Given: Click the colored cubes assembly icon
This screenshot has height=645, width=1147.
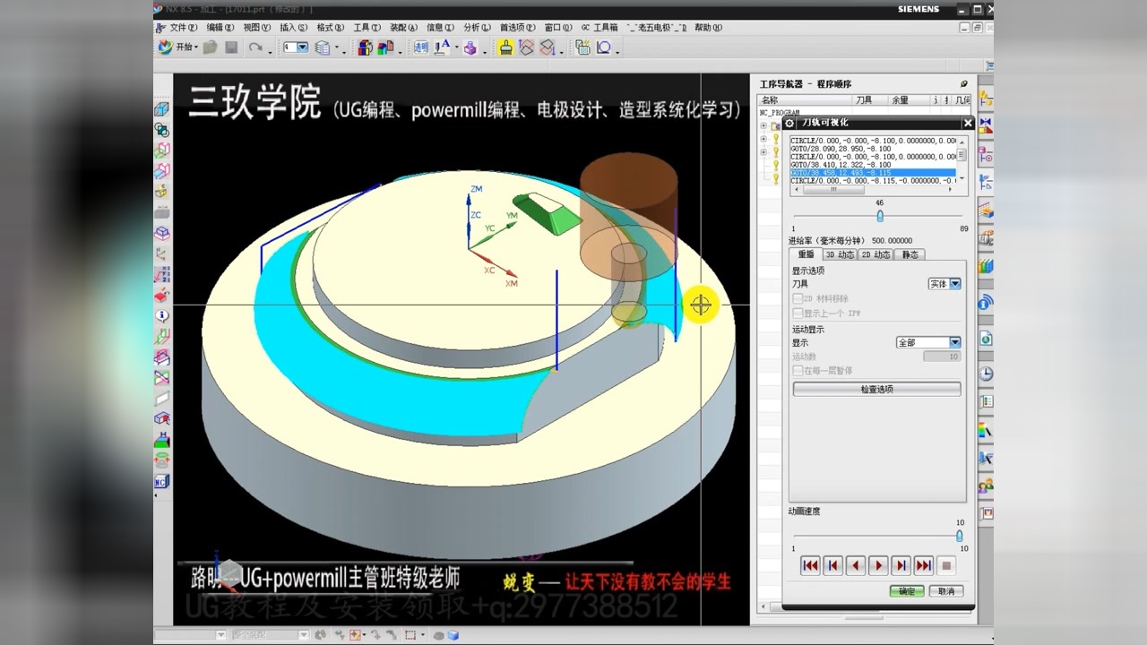Looking at the screenshot, I should (x=366, y=47).
